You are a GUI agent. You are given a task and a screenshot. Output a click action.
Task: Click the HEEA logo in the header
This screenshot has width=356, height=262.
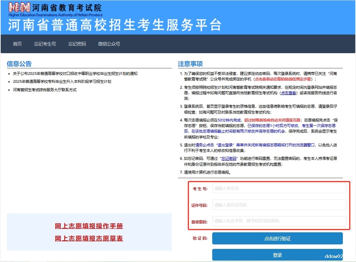[19, 8]
